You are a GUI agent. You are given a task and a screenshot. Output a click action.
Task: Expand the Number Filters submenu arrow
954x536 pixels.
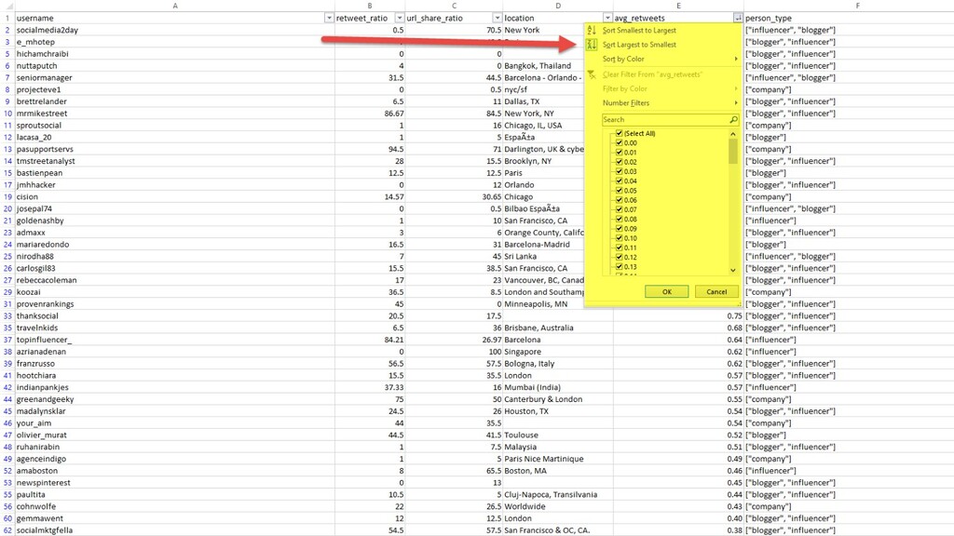[x=736, y=102]
